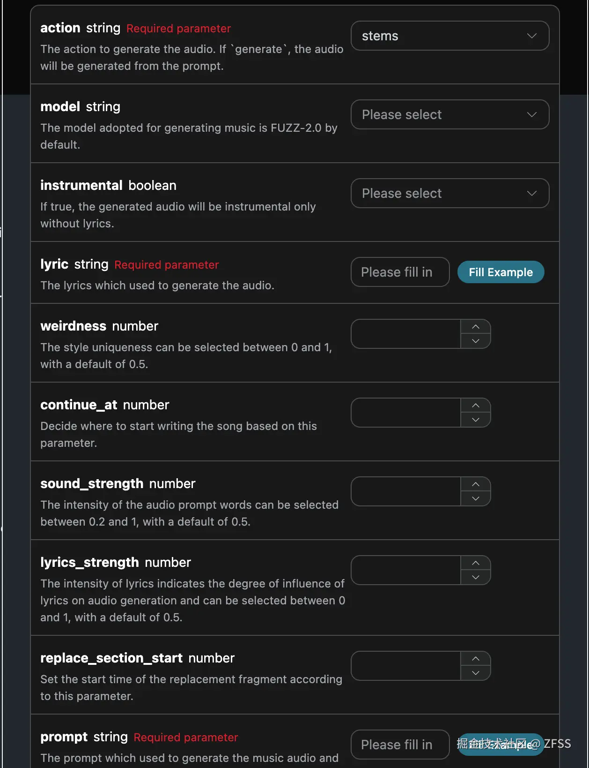Decrease the weirdness value using down arrow
This screenshot has height=768, width=589.
click(476, 341)
